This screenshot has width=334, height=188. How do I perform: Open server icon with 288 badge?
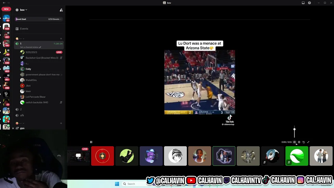coord(6,86)
